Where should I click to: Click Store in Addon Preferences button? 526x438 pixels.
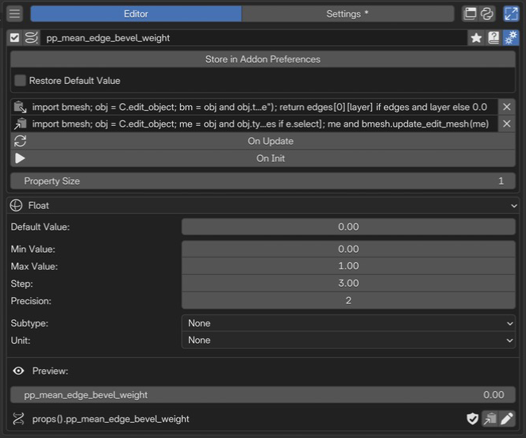[263, 59]
